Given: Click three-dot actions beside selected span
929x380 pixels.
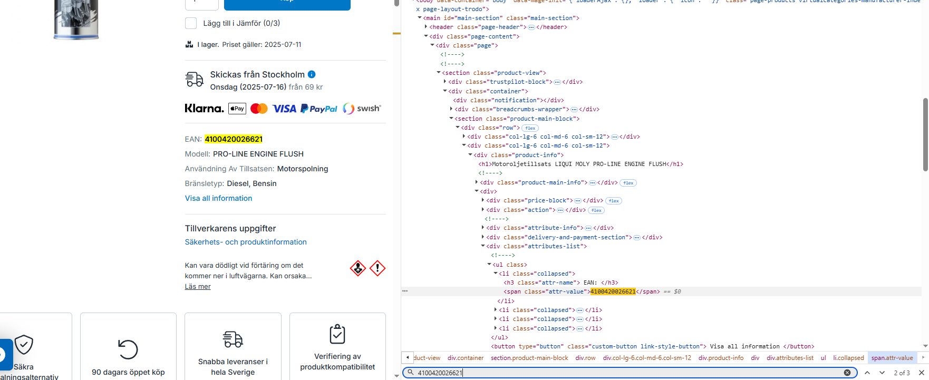Looking at the screenshot, I should (405, 291).
